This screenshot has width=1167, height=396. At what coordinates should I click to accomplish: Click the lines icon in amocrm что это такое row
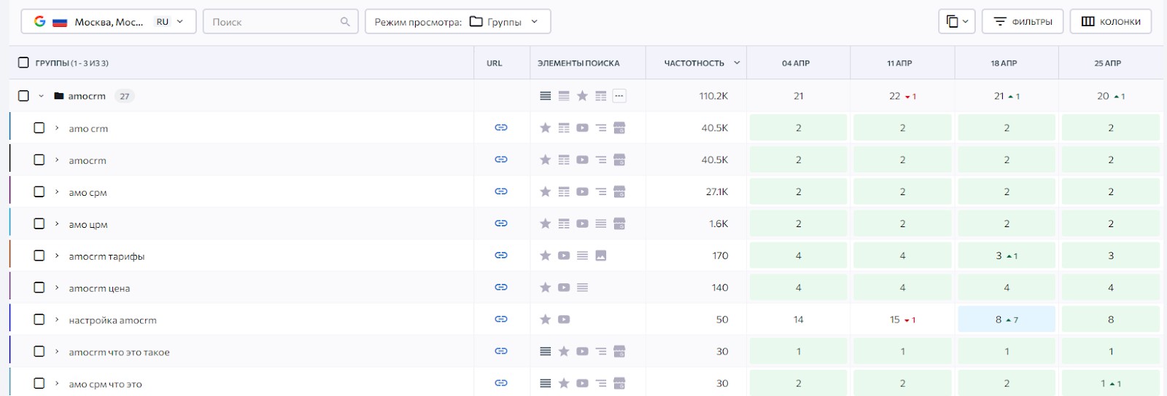545,351
